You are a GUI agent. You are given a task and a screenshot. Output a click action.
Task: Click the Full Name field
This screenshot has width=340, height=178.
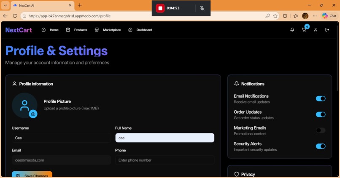point(165,138)
